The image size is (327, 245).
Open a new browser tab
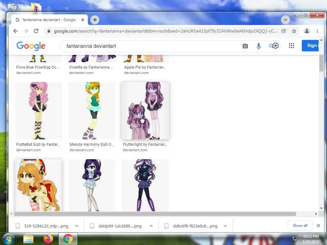95,20
